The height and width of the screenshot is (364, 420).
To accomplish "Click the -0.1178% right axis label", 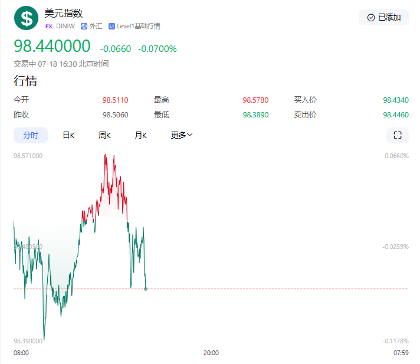I will [395, 341].
